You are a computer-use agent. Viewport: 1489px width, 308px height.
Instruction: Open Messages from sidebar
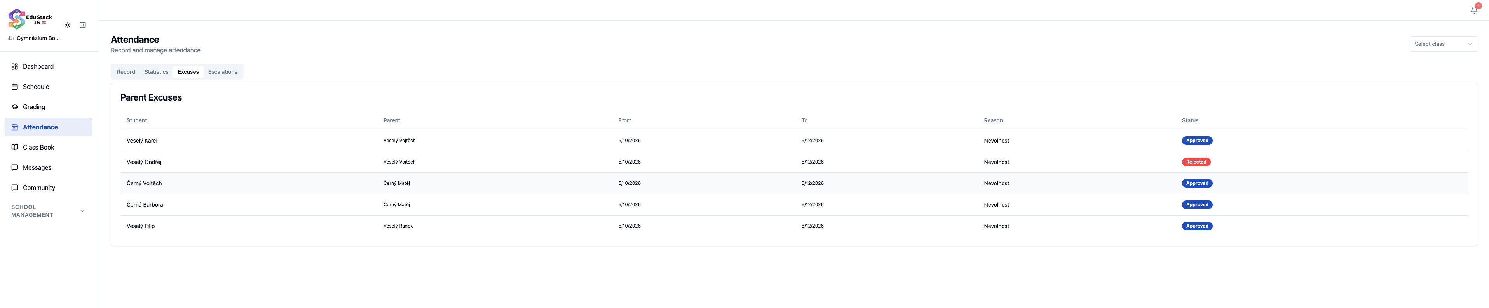click(x=49, y=167)
